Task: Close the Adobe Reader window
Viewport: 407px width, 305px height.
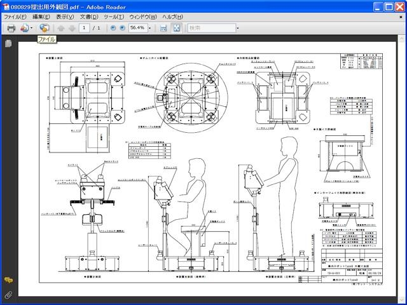Action: tap(400, 7)
